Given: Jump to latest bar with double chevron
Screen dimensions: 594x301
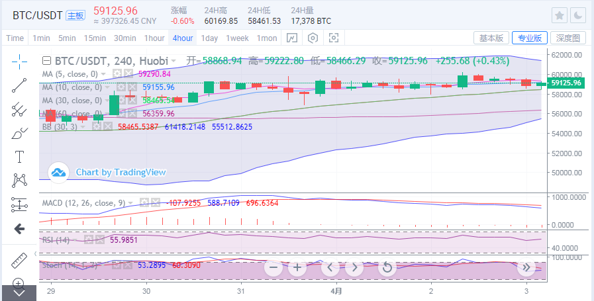Looking at the screenshot, I should click(526, 268).
